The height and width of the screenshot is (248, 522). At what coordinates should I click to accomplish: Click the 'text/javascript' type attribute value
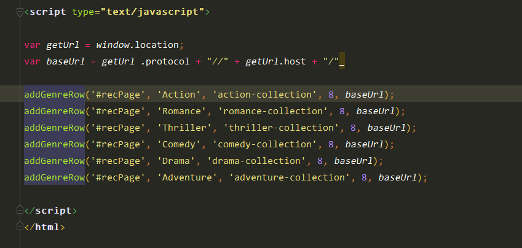153,12
